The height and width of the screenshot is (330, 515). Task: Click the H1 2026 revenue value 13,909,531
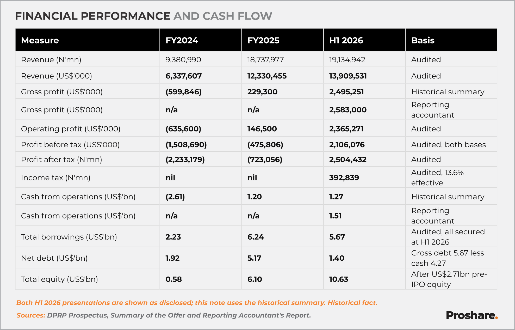[348, 76]
